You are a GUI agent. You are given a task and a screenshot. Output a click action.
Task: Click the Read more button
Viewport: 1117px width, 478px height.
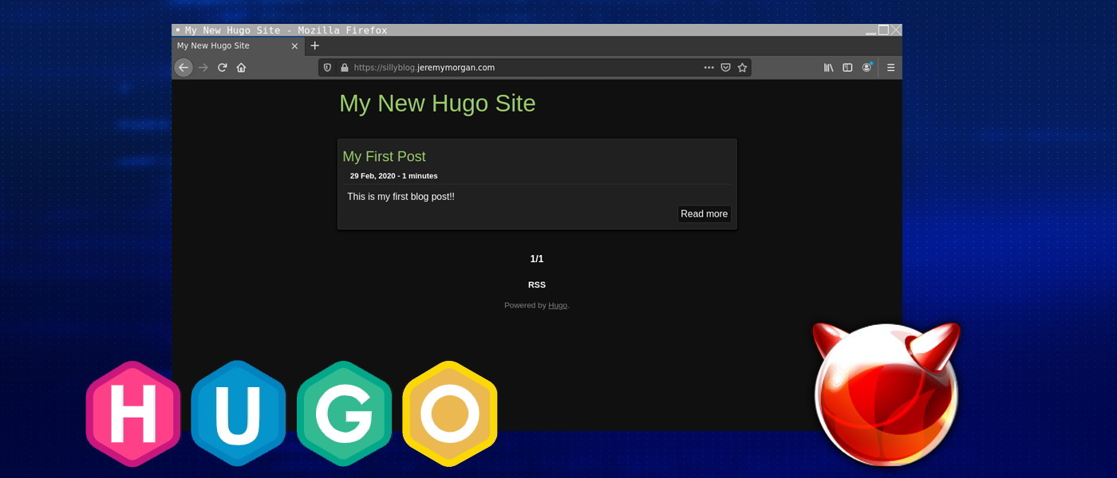click(704, 214)
